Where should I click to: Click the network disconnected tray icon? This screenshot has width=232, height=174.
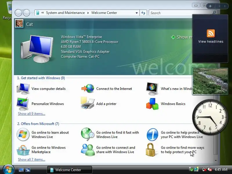tap(204, 169)
